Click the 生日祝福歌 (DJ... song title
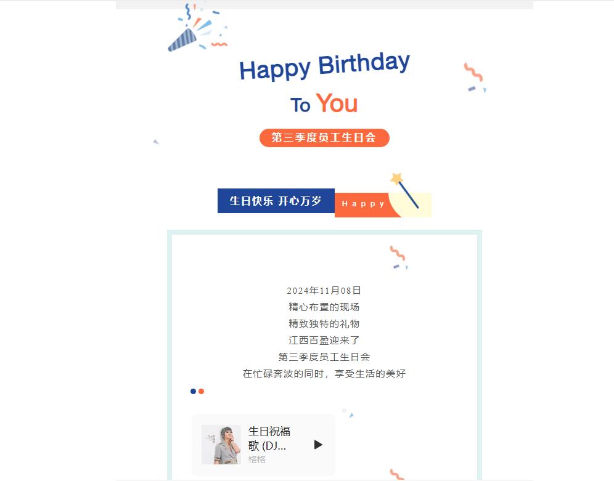 (269, 439)
